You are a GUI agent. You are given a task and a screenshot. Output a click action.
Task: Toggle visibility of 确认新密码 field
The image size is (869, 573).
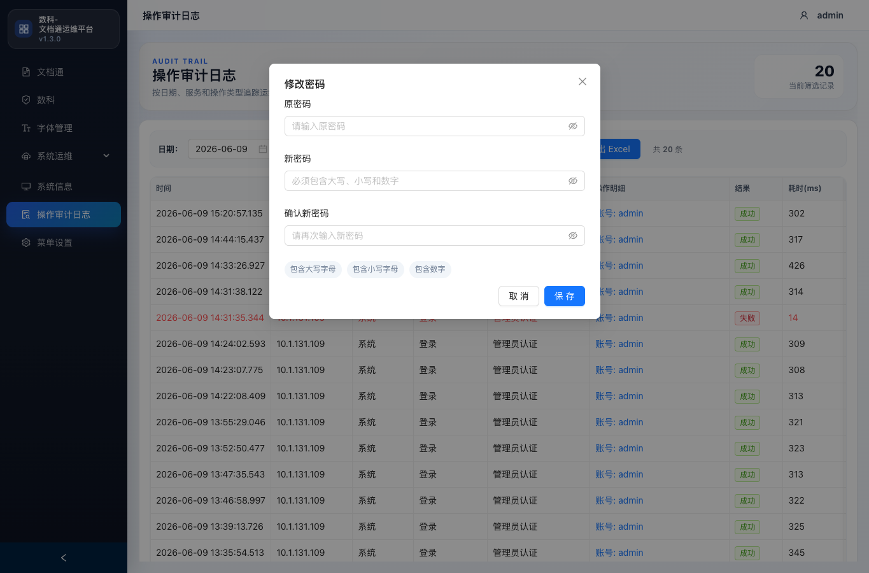[x=573, y=236]
